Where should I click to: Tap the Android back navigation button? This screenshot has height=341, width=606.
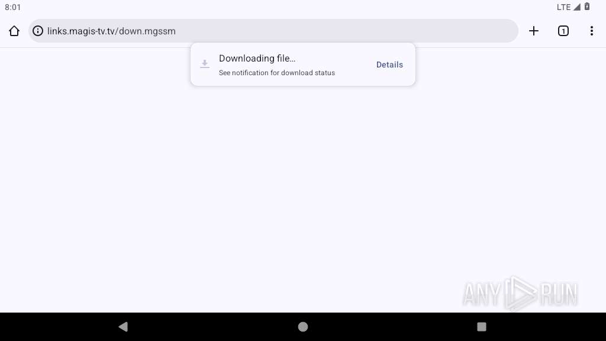123,327
